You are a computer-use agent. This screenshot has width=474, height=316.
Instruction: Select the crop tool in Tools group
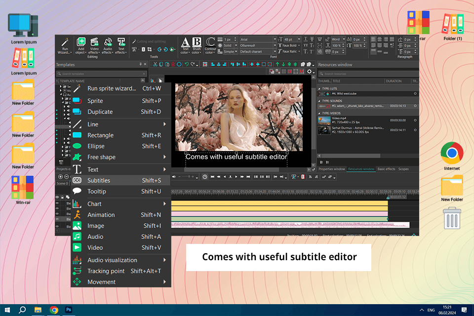(149, 49)
